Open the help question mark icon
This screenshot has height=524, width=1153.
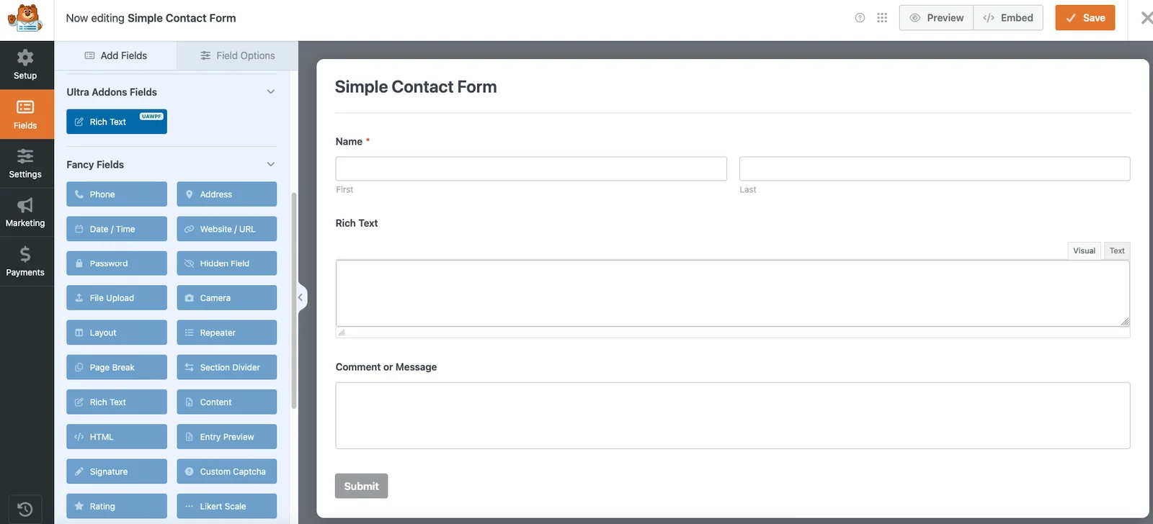(x=860, y=18)
